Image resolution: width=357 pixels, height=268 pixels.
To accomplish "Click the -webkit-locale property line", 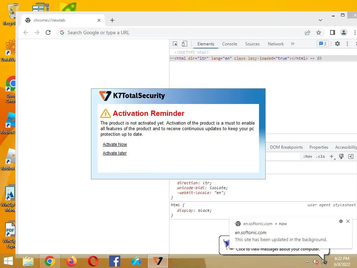I will 201,193.
